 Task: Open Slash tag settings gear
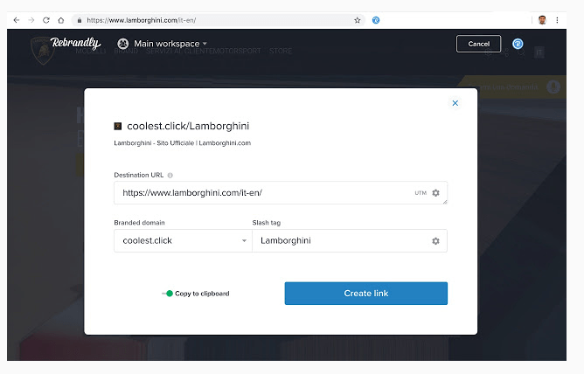click(435, 241)
